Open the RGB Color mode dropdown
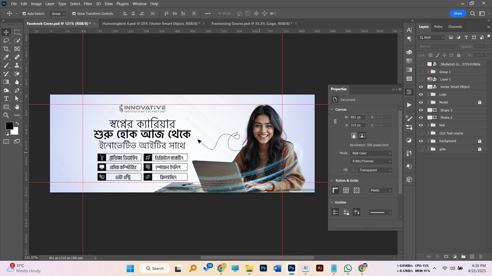The height and width of the screenshot is (276, 492). [371, 153]
